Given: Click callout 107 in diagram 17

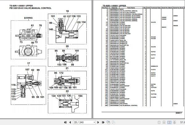Looking at the screenshot, I should coord(27,70).
